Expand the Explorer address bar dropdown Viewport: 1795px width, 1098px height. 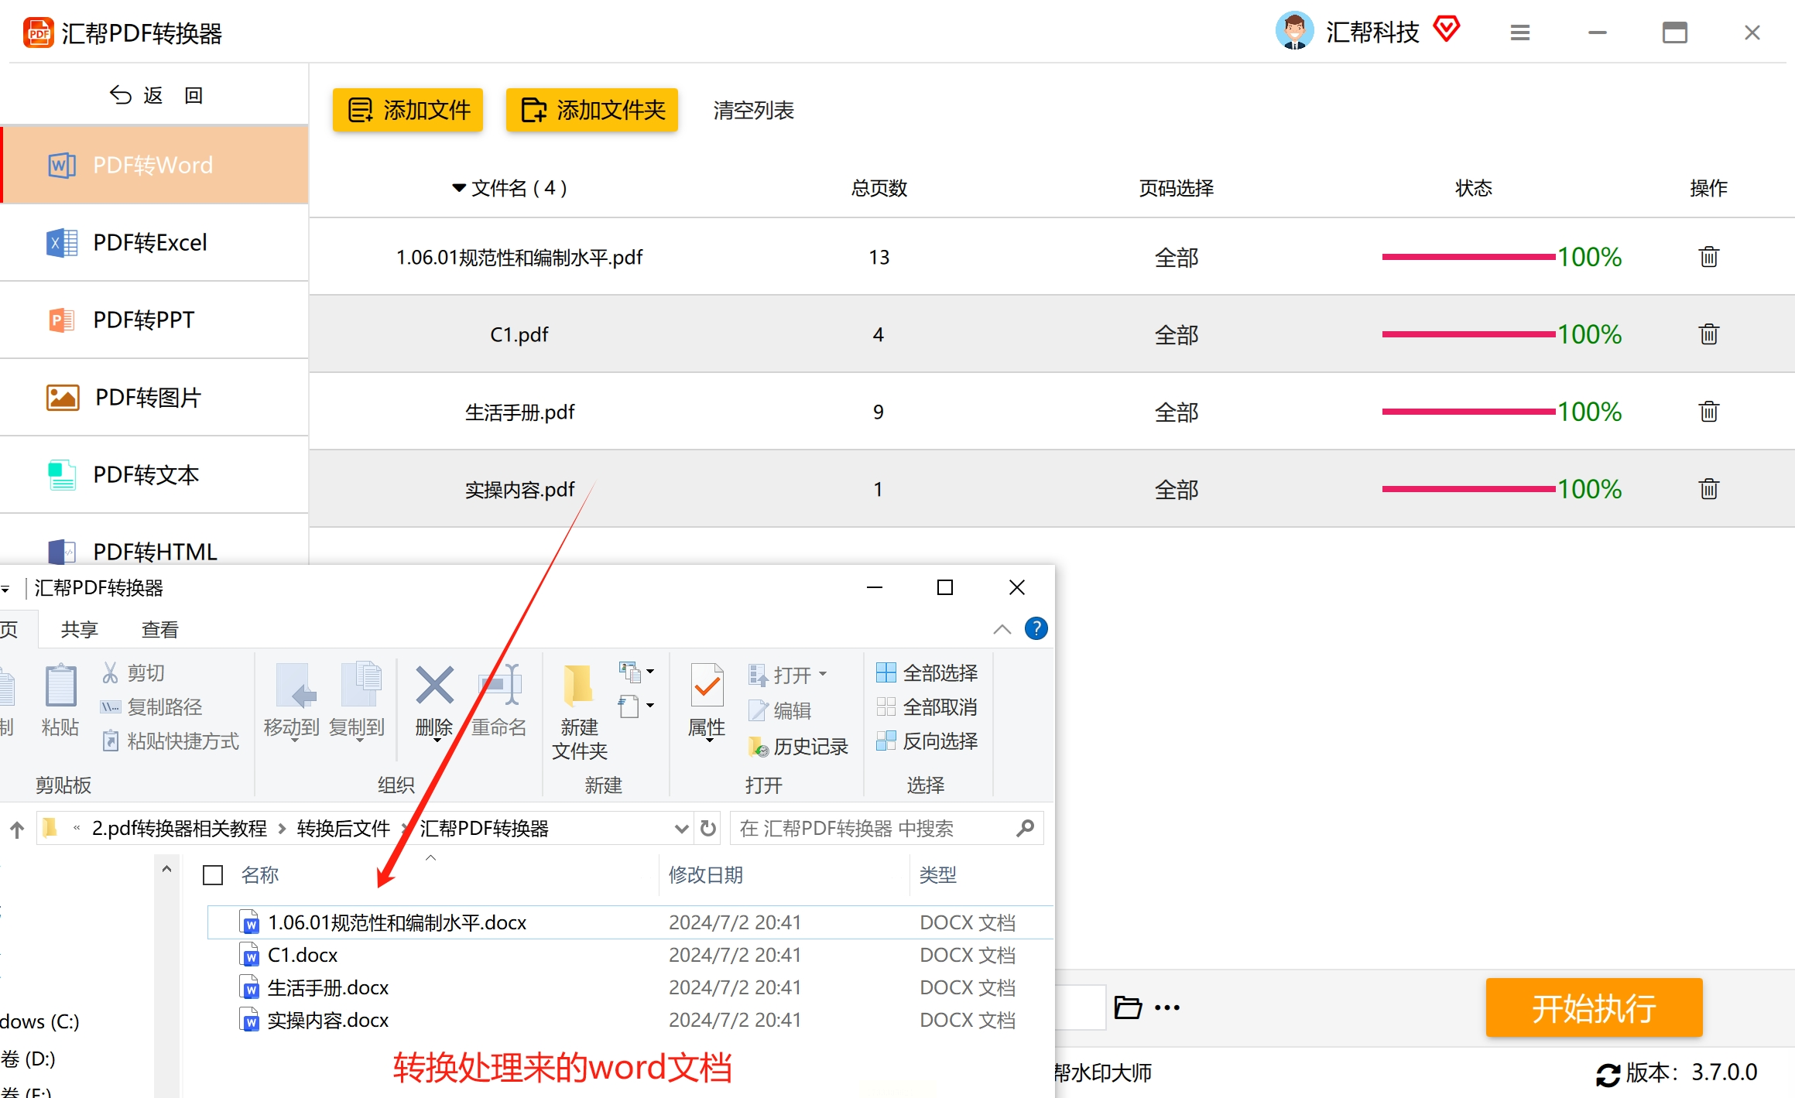coord(680,827)
